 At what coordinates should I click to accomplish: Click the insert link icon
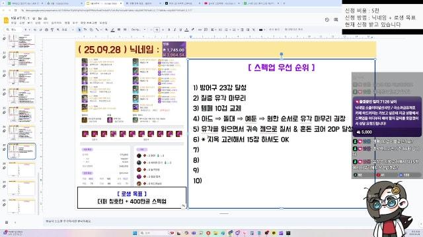[200, 30]
